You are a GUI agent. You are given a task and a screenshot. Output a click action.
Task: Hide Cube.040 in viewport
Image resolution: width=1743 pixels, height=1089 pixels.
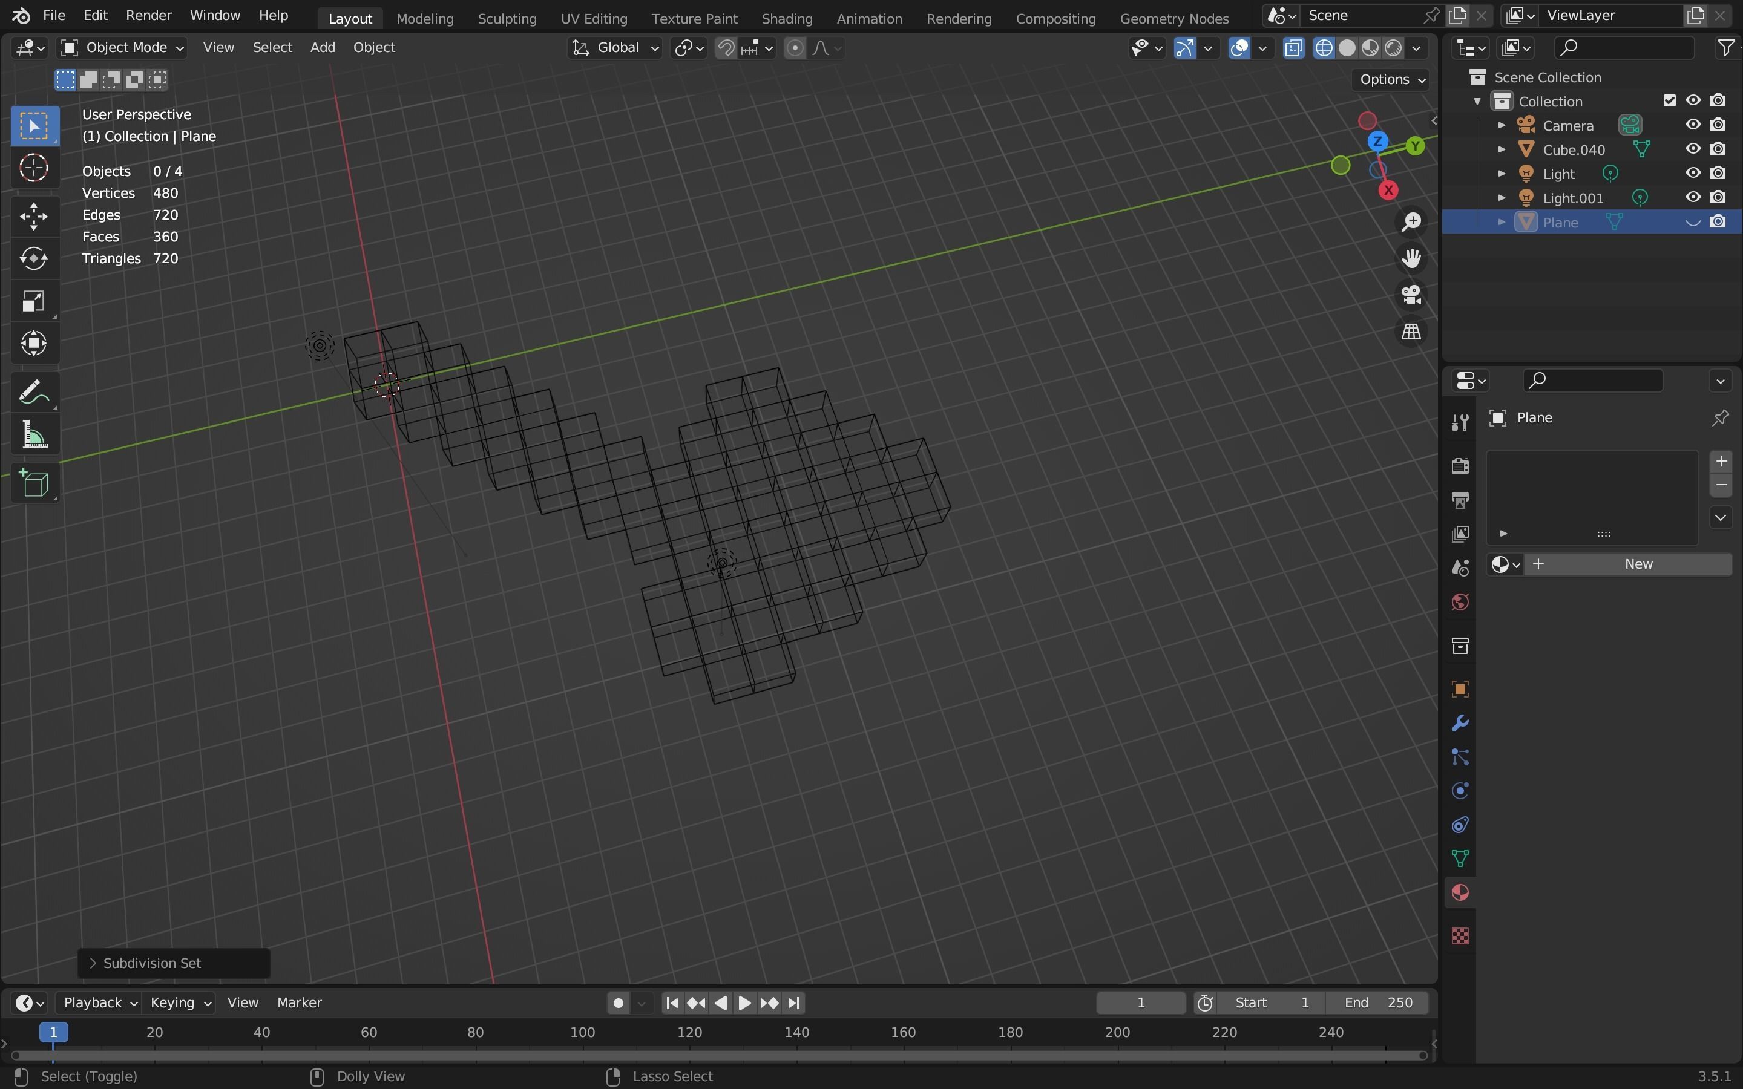(1693, 149)
